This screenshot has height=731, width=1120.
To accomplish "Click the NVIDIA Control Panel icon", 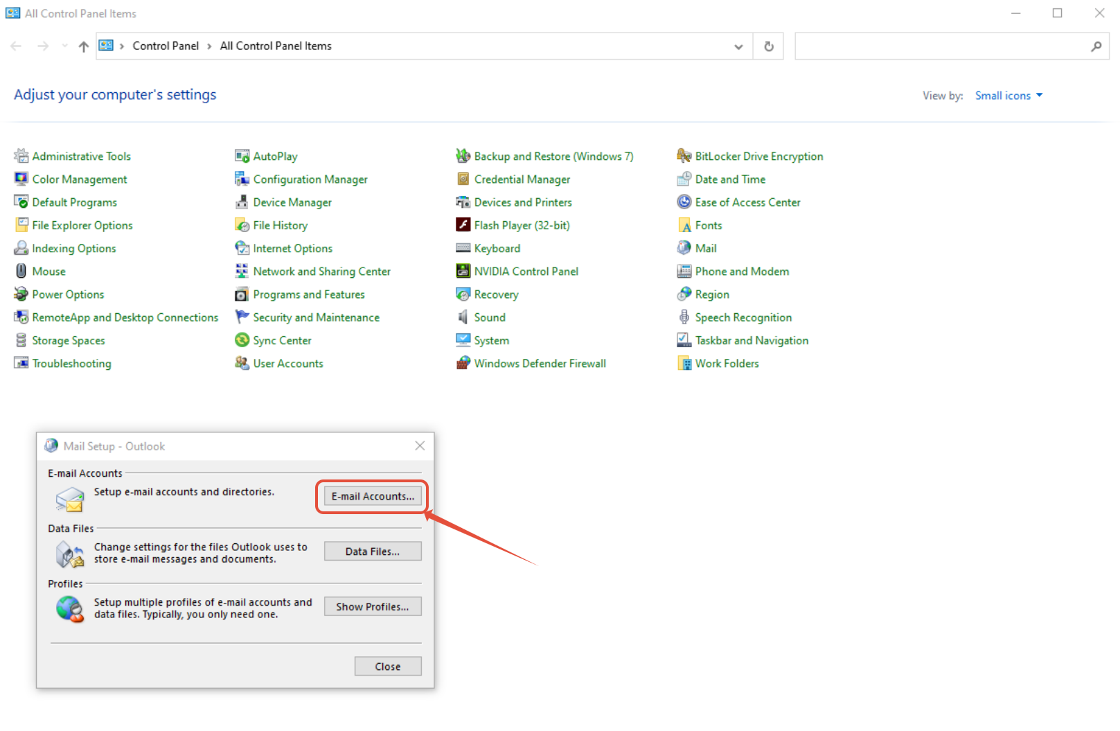I will coord(463,271).
